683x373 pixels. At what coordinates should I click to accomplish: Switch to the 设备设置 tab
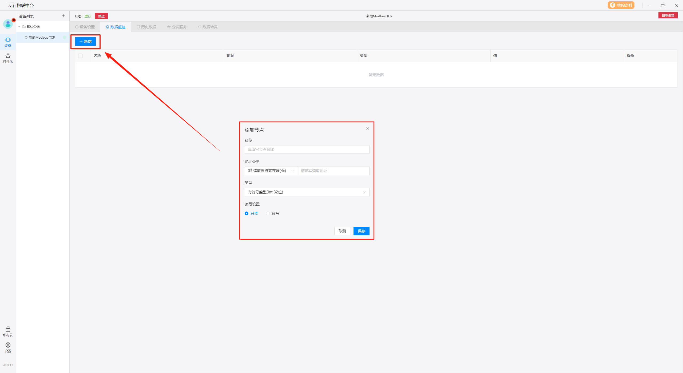point(85,27)
